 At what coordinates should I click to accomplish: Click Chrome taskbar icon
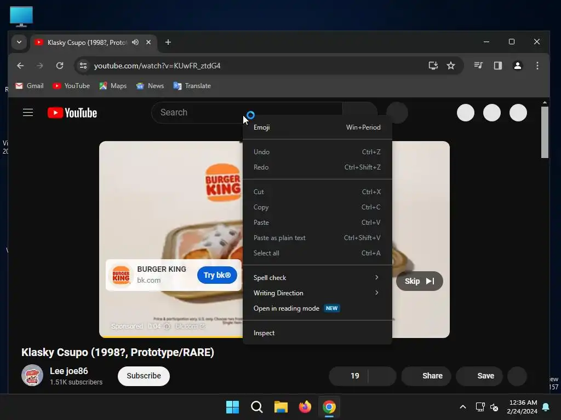click(329, 407)
